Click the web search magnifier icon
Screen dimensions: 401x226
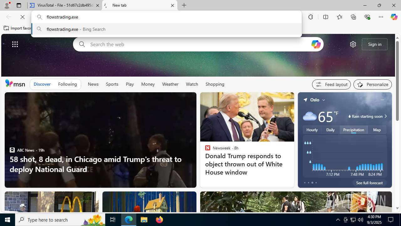[x=82, y=44]
